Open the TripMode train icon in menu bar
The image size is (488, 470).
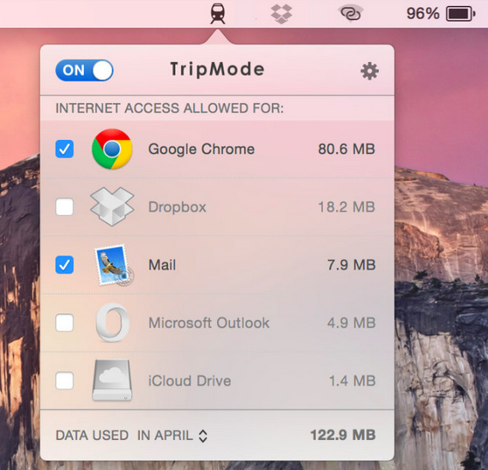pos(218,14)
